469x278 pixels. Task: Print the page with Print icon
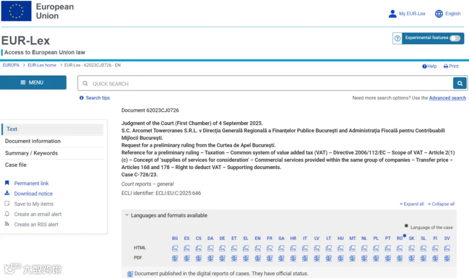click(451, 66)
